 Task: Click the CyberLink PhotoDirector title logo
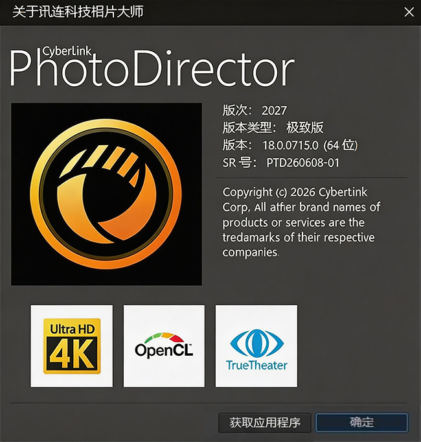pyautogui.click(x=152, y=67)
